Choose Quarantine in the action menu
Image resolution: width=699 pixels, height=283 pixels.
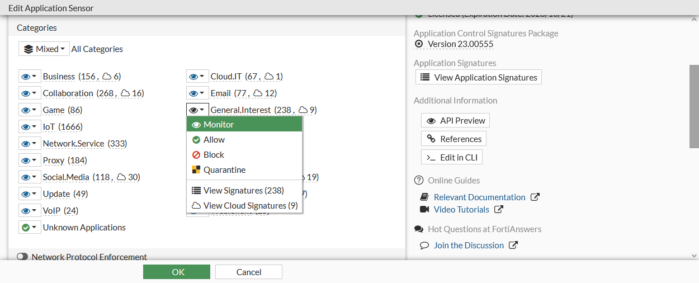point(224,170)
